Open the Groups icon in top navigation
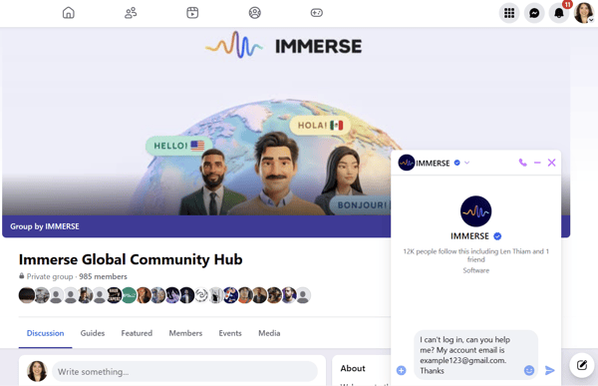Viewport: 598px width, 386px height. click(255, 13)
